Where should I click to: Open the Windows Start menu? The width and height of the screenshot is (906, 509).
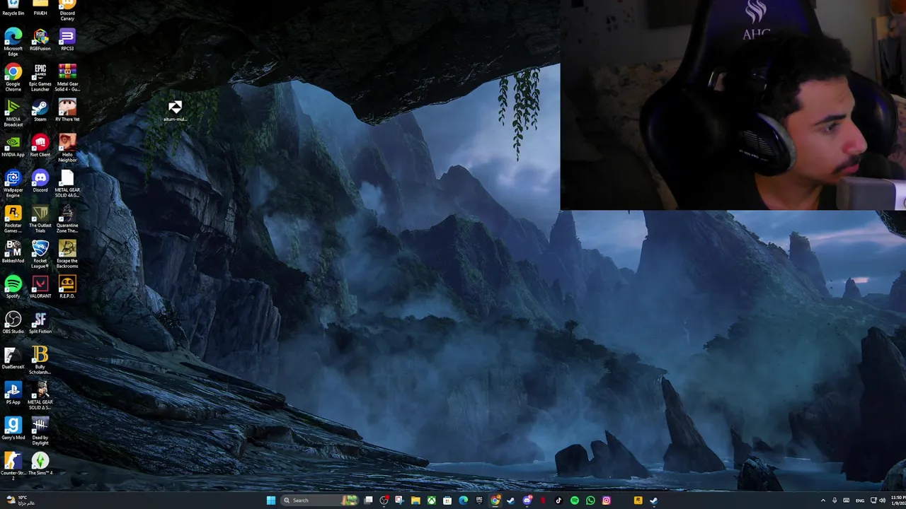(270, 501)
